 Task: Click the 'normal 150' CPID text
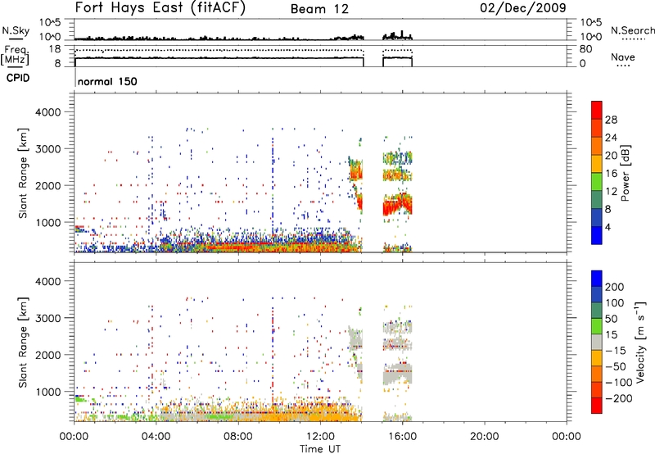click(x=107, y=81)
